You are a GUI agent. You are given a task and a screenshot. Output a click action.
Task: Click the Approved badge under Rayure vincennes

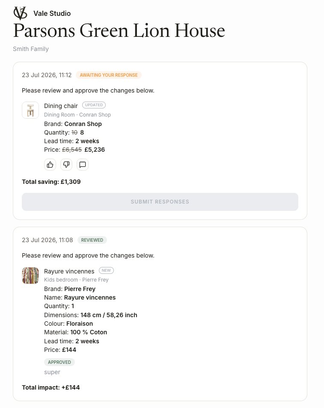point(59,362)
